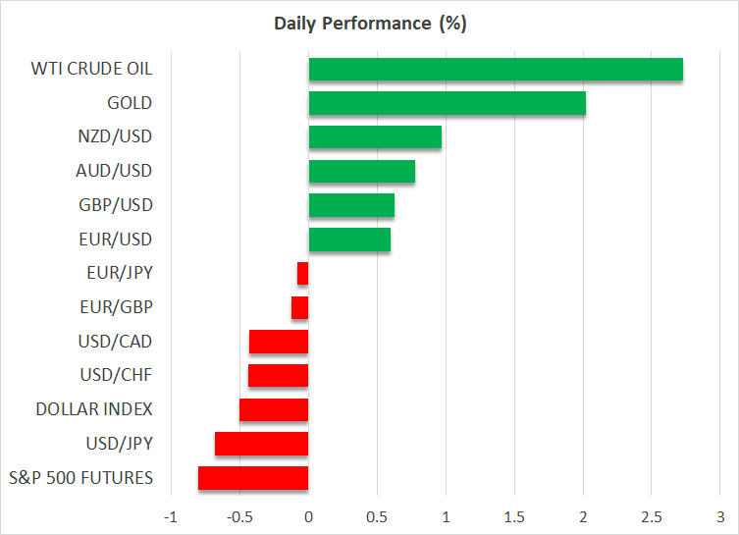Click the S&P 500 Futures red bar

[x=253, y=478]
